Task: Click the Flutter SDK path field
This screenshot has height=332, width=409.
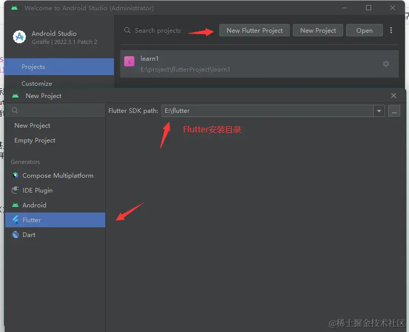Action: [x=267, y=111]
